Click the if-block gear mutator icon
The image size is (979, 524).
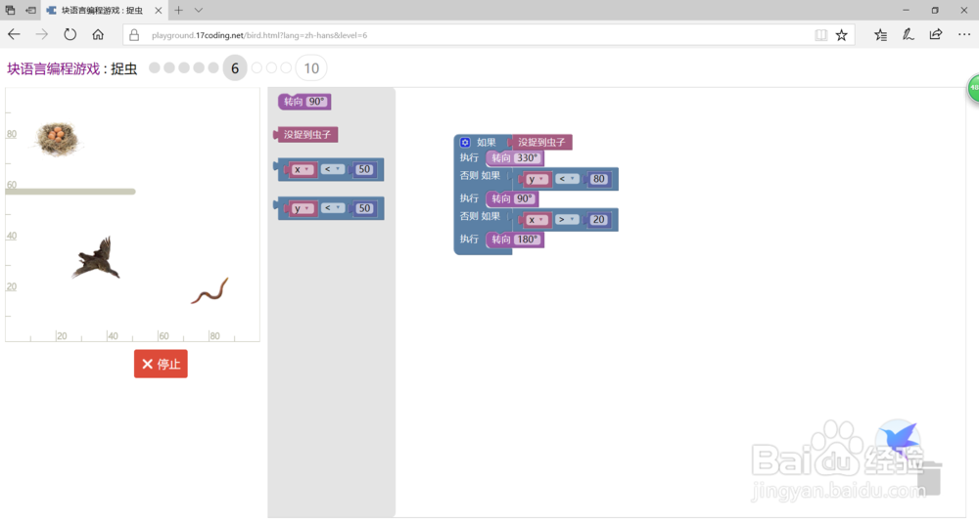click(465, 143)
